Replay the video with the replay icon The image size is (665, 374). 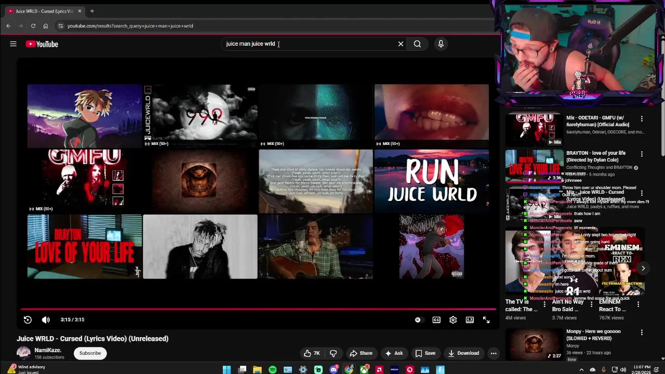[x=28, y=320]
